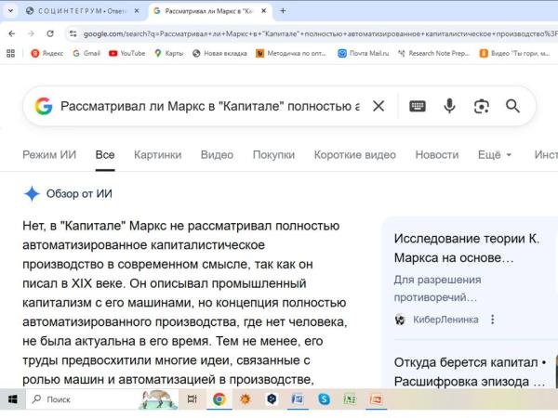Open the orange sun taskbar app
This screenshot has height=418, width=558.
246,399
